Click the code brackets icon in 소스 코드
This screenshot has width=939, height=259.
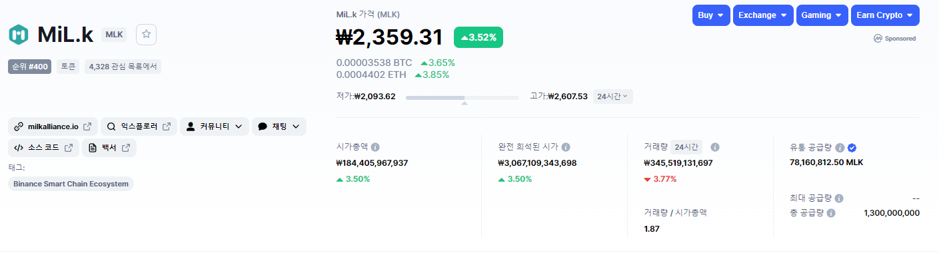pos(19,148)
